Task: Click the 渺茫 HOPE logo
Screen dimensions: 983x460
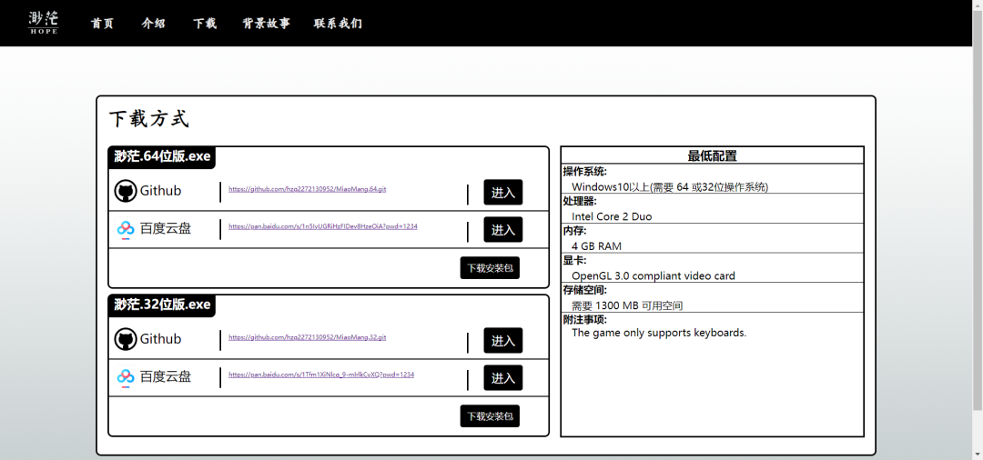Action: [43, 23]
